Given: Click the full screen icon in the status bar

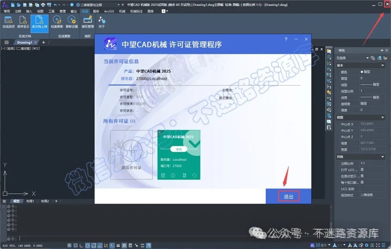Looking at the screenshot, I should pyautogui.click(x=378, y=245).
